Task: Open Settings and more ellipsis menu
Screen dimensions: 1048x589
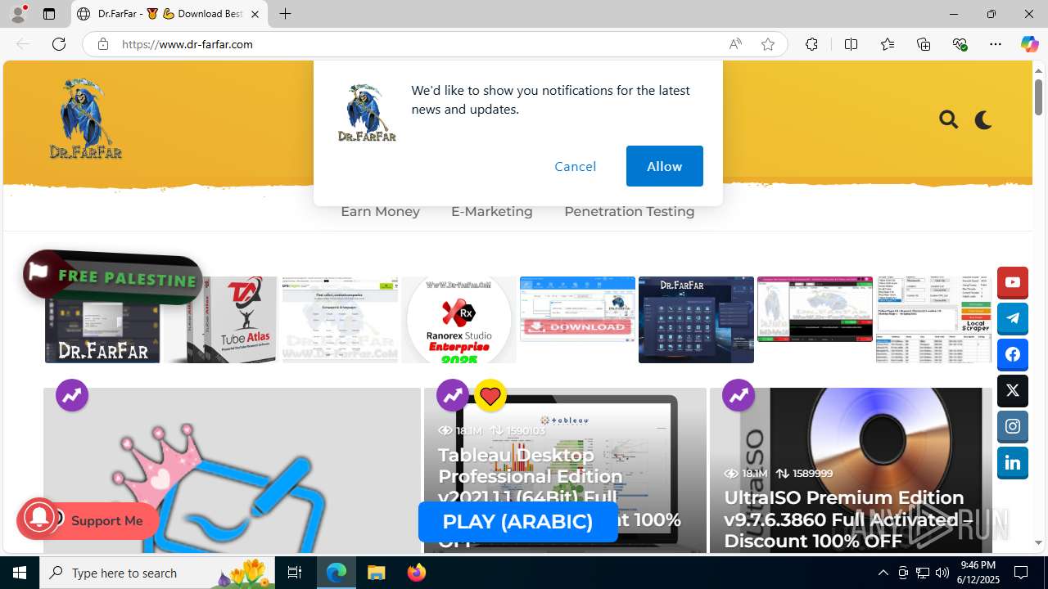Action: (x=996, y=44)
